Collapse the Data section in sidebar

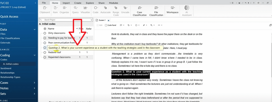(35, 30)
